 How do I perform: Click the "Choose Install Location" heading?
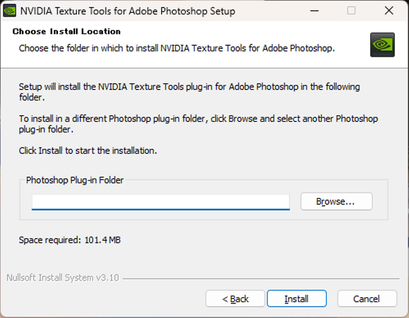click(x=66, y=31)
